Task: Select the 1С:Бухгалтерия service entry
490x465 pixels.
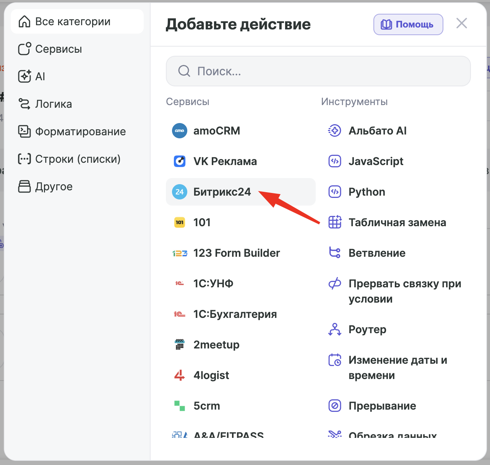Action: point(241,314)
